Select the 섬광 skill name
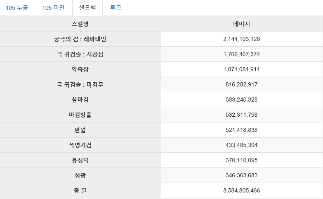323x199 pixels. pos(80,175)
